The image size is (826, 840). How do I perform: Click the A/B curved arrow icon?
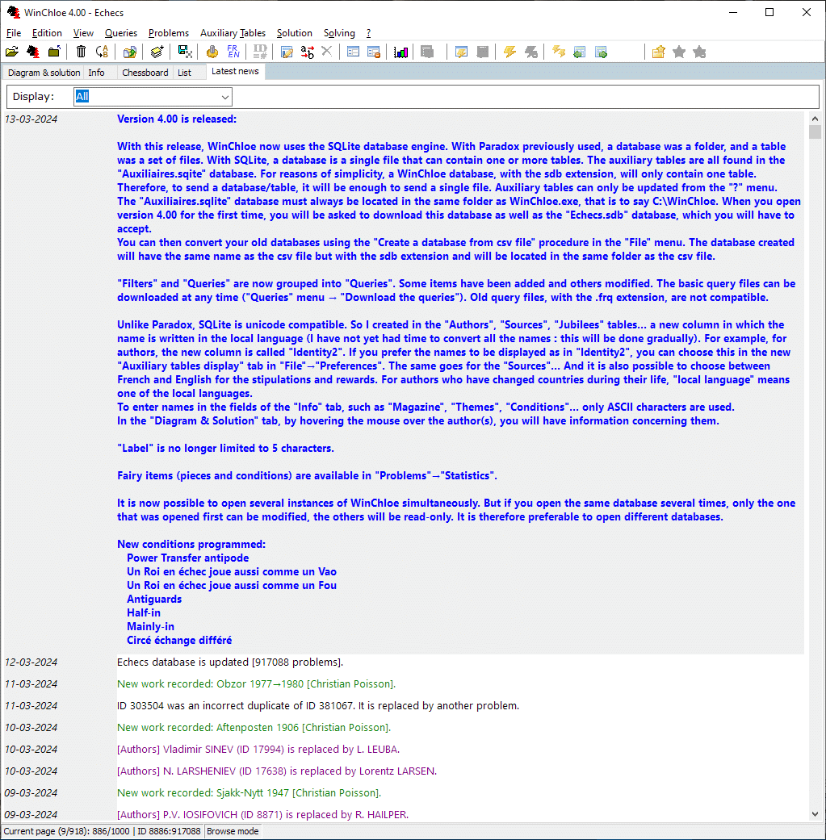(102, 52)
